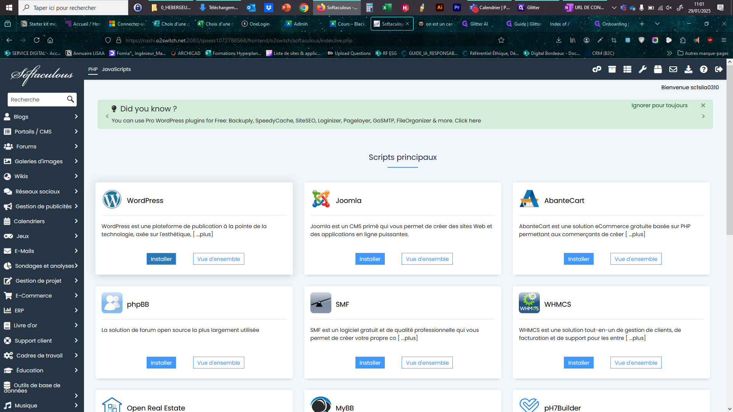Click the page vertical scrollbar down arrow
733x412 pixels.
point(730,409)
